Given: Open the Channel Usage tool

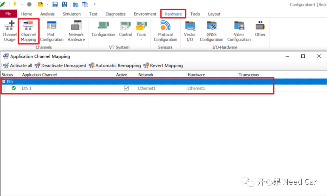Looking at the screenshot, I should click(x=9, y=31).
